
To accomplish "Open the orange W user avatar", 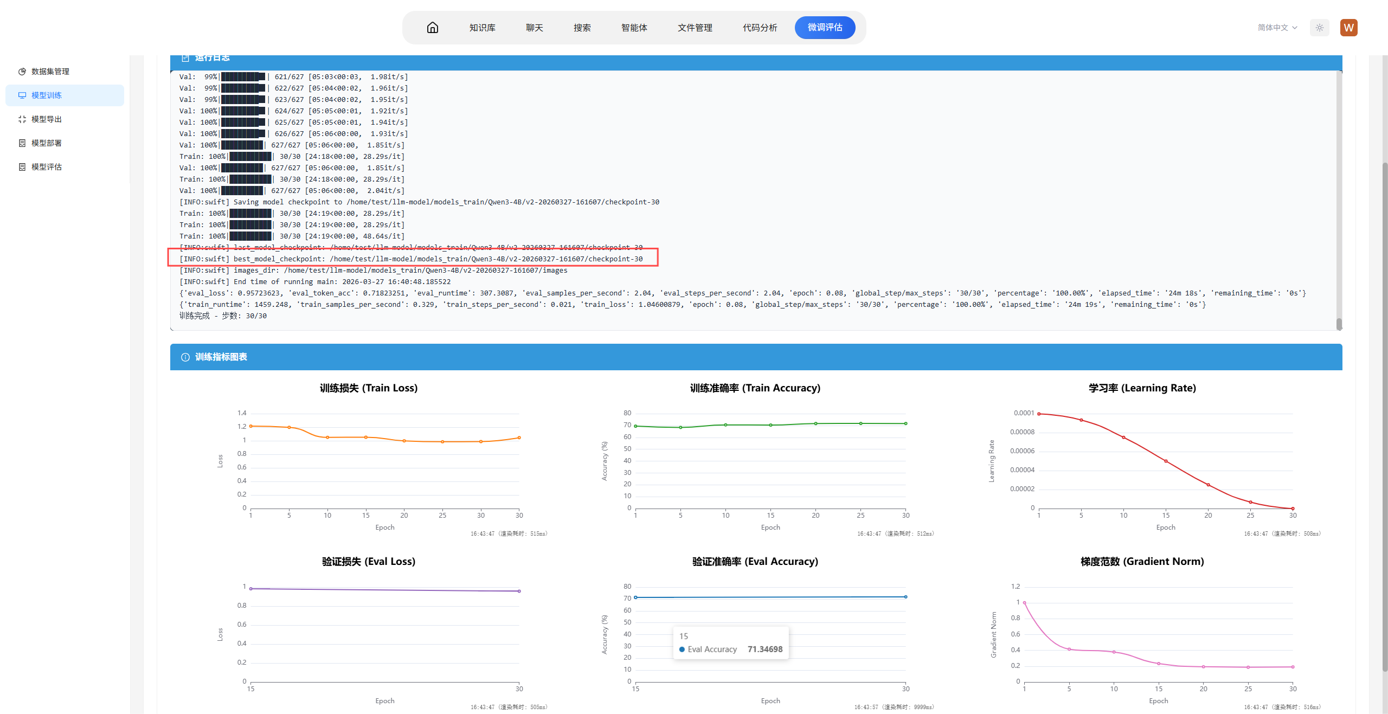I will pos(1348,28).
